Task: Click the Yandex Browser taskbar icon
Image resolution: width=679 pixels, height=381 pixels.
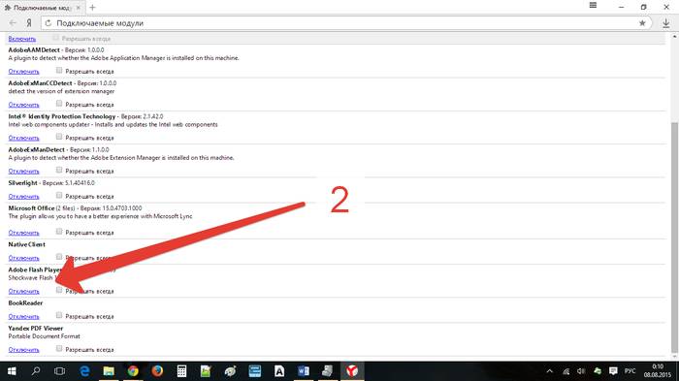Action: pyautogui.click(x=352, y=371)
